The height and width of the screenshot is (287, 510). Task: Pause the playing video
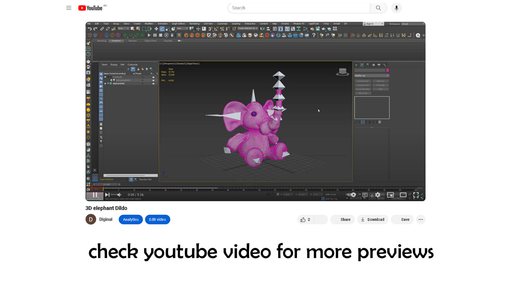pos(95,195)
